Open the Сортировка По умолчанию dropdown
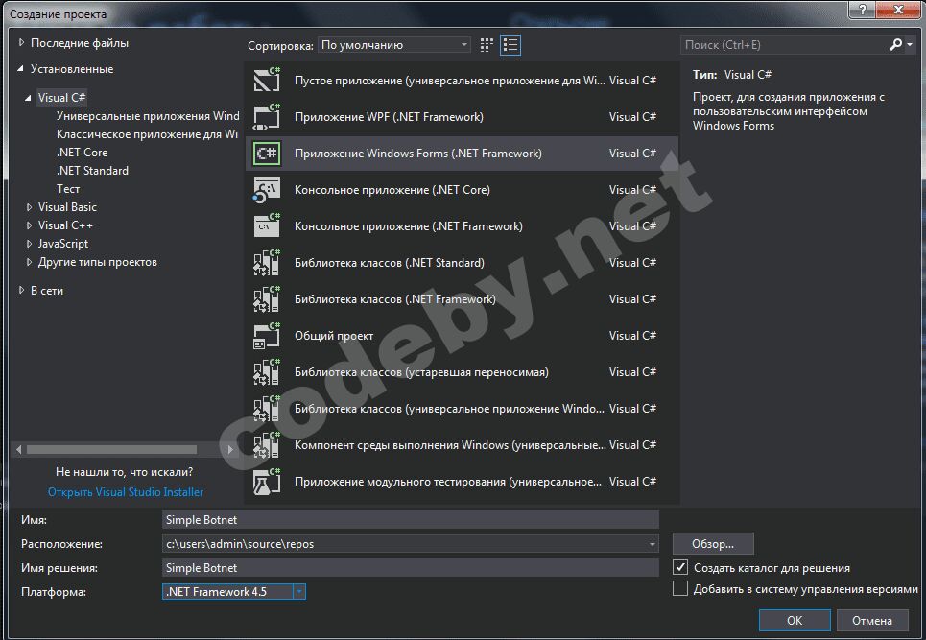Viewport: 926px width, 640px height. (393, 45)
